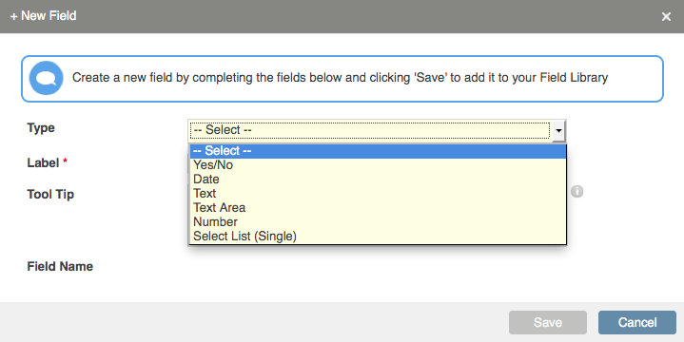This screenshot has height=342, width=684.
Task: Choose the highlighted -- Select -- option
Action: click(x=378, y=151)
